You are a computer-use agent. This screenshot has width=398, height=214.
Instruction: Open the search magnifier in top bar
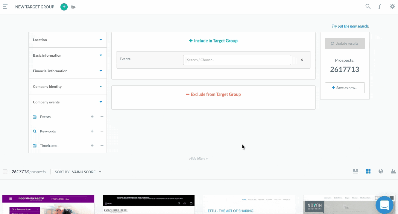pos(368,7)
